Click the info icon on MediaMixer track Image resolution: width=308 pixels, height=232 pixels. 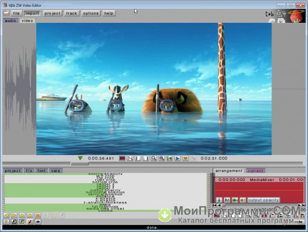(219, 200)
